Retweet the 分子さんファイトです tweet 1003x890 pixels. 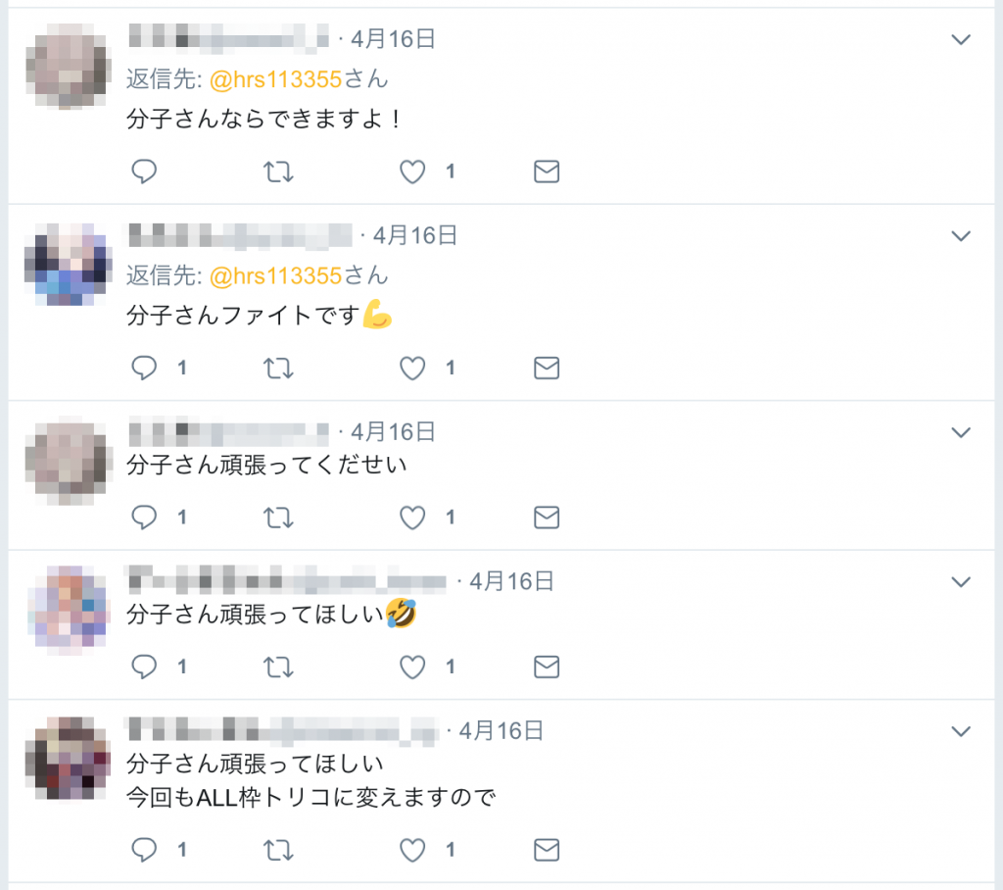coord(278,369)
